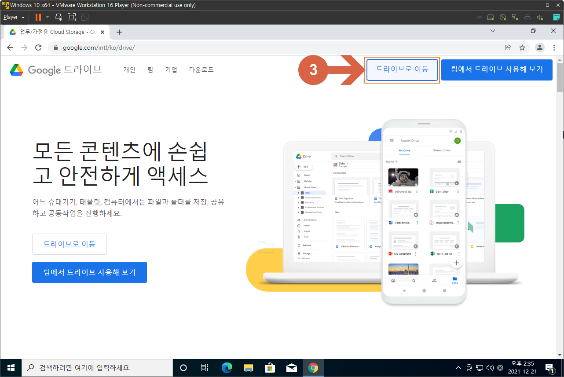This screenshot has height=377, width=564.
Task: Open a new Chrome tab
Action: click(119, 32)
